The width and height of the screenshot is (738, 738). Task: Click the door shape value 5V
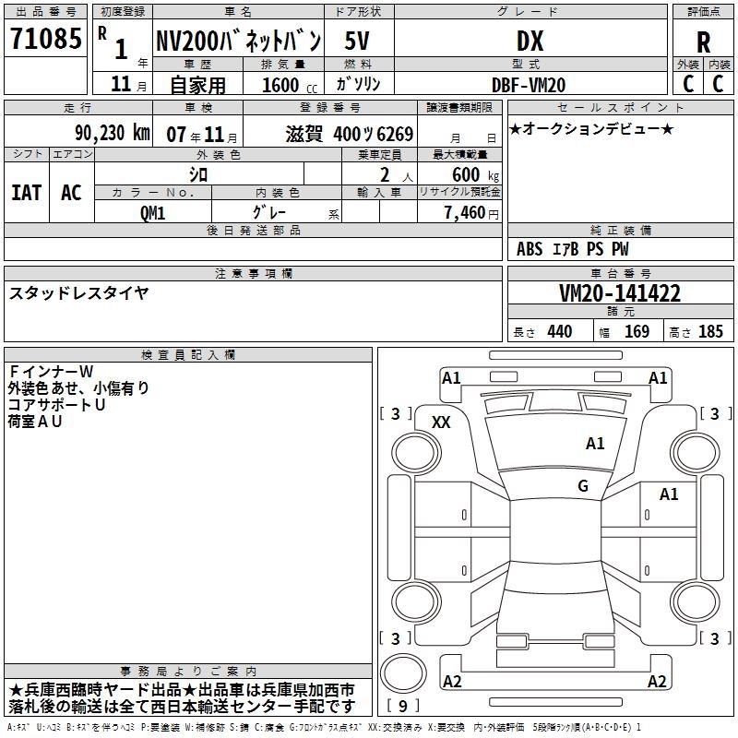point(357,41)
